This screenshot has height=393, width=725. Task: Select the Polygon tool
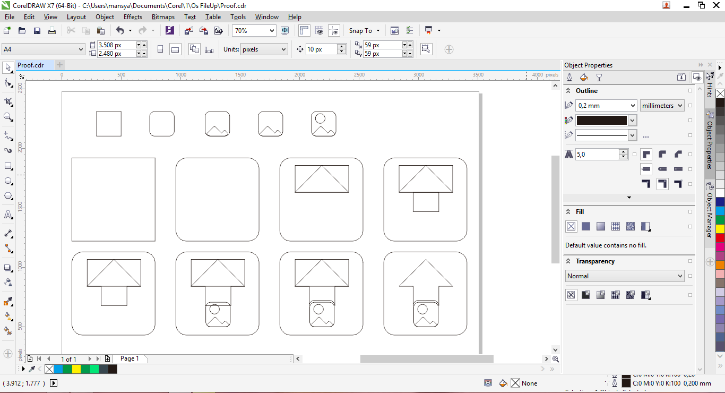8,196
